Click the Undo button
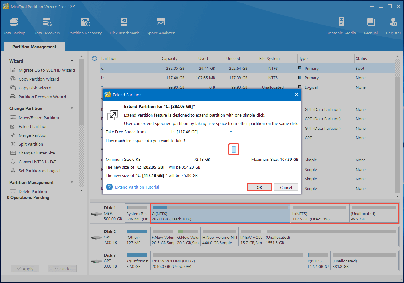Viewport: 404px width, 283px height. click(62, 269)
